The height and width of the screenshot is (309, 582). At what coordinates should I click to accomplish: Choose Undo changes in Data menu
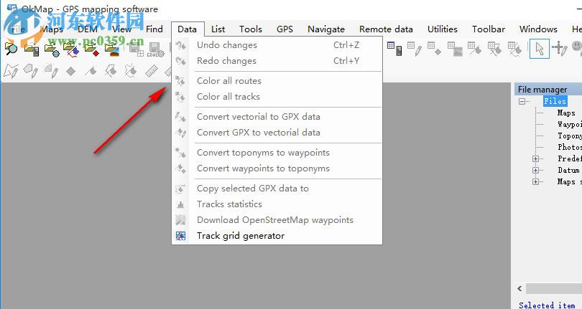click(x=277, y=45)
